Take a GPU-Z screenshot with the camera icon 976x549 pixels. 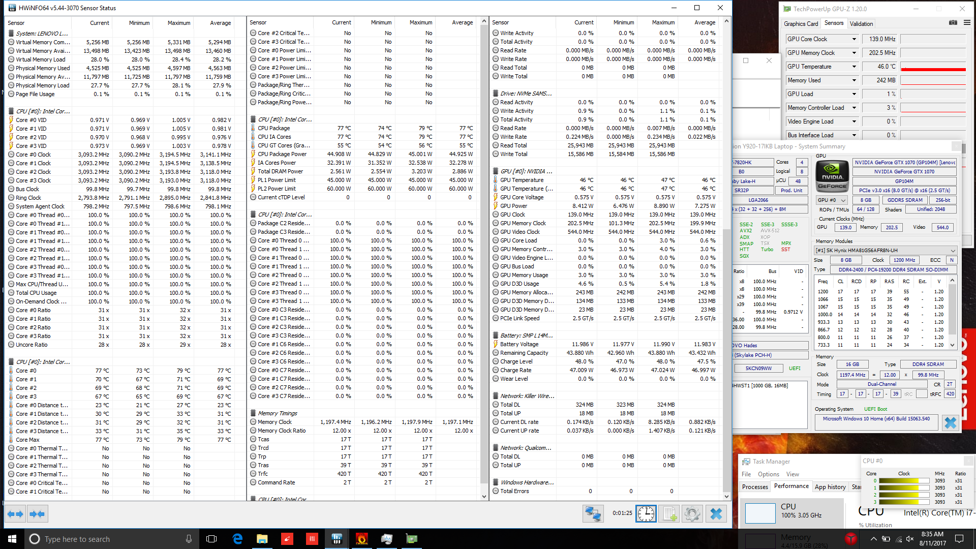point(953,23)
